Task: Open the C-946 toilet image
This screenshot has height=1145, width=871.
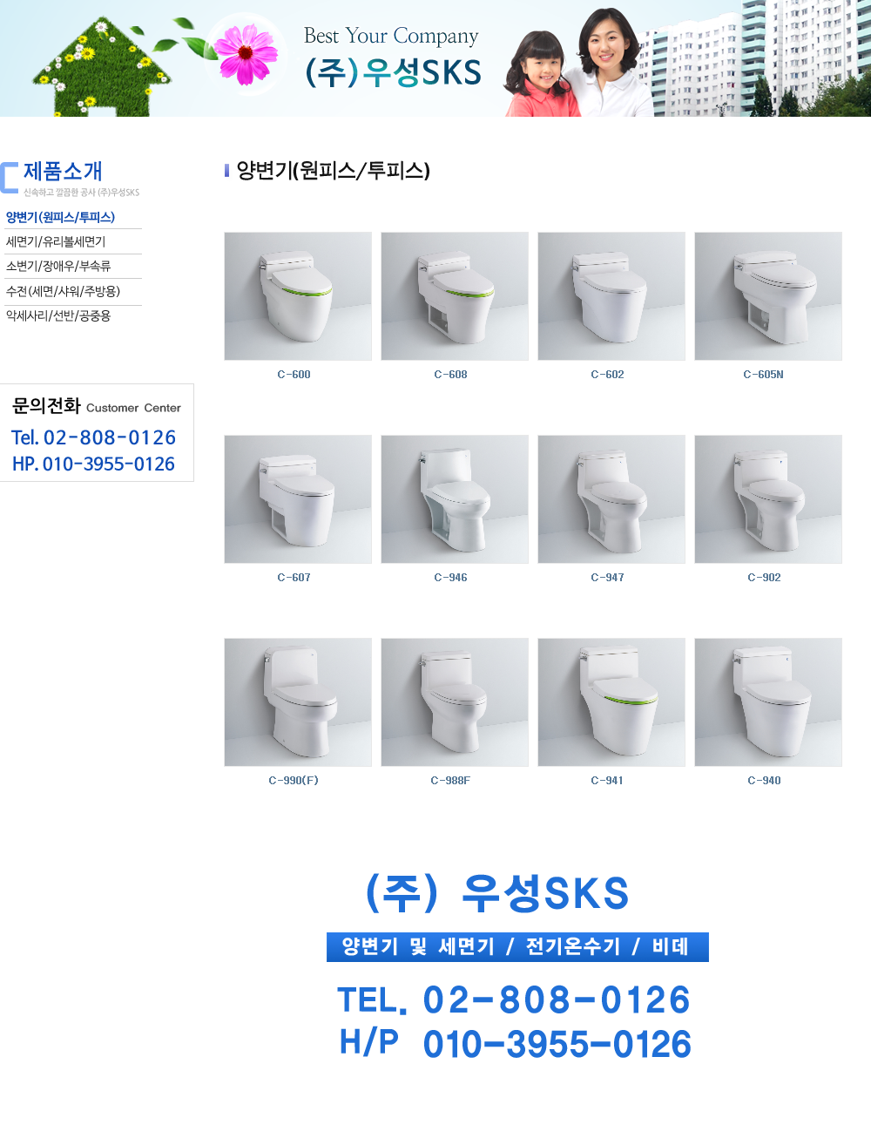Action: click(455, 499)
